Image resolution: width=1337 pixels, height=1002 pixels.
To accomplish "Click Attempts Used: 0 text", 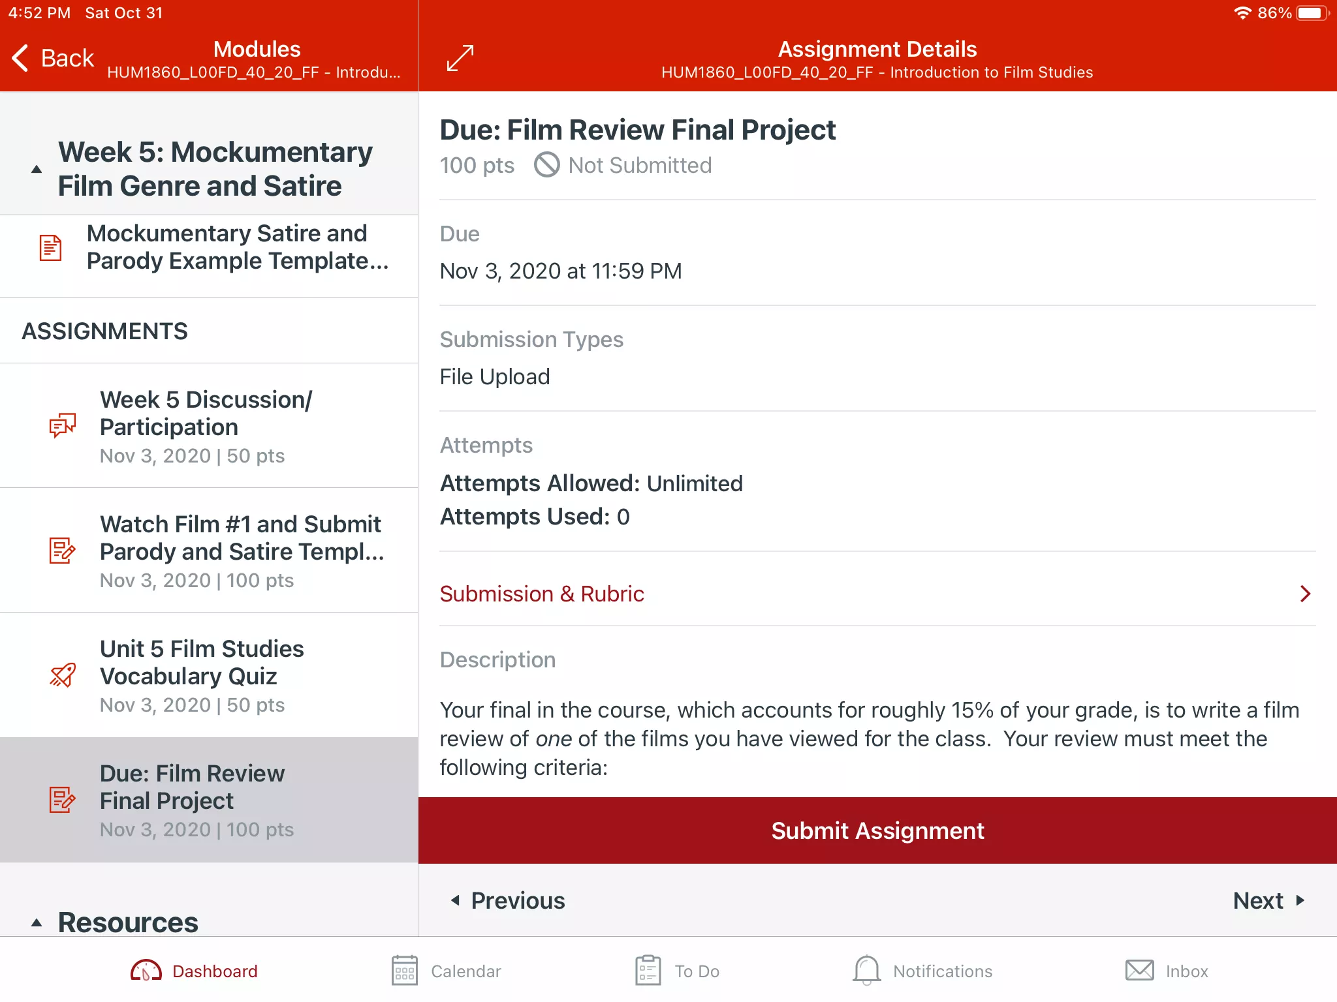I will (x=535, y=517).
